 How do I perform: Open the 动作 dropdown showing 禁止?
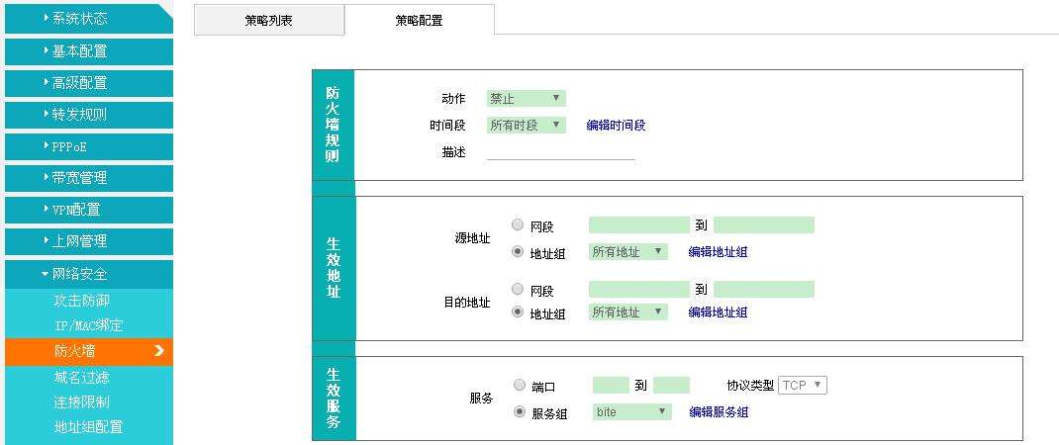(x=526, y=99)
